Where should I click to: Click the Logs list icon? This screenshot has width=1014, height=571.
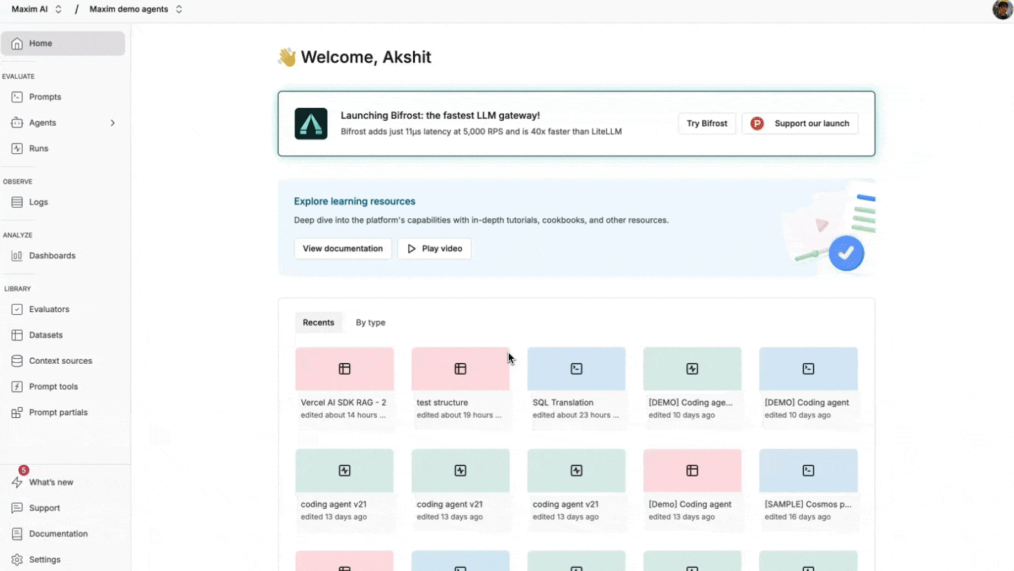pyautogui.click(x=17, y=202)
